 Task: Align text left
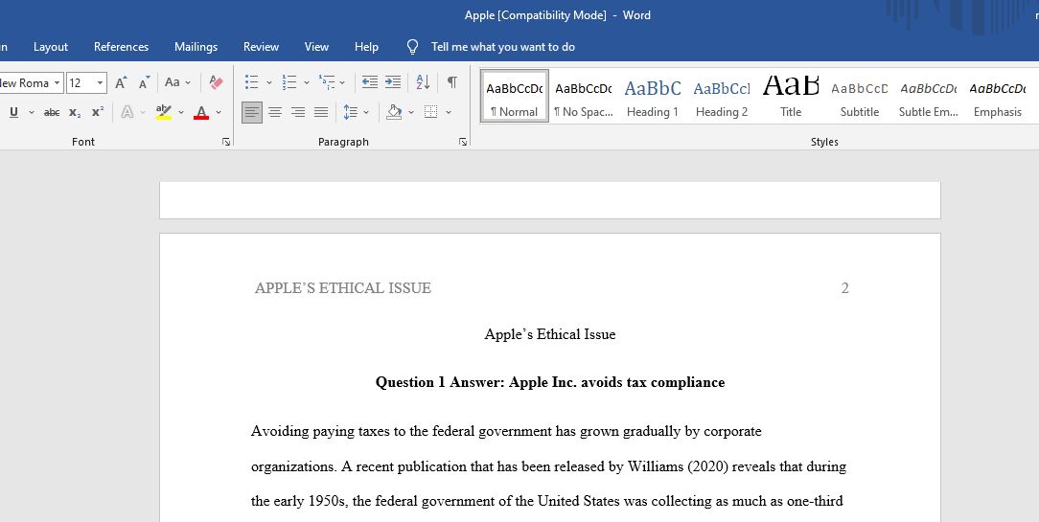click(x=252, y=113)
